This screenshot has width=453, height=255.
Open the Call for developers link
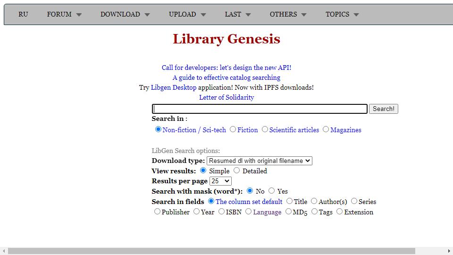point(226,68)
